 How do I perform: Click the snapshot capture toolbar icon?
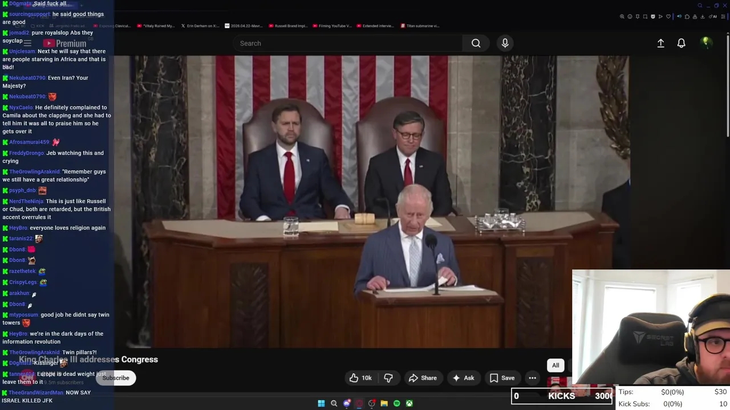[x=645, y=17]
